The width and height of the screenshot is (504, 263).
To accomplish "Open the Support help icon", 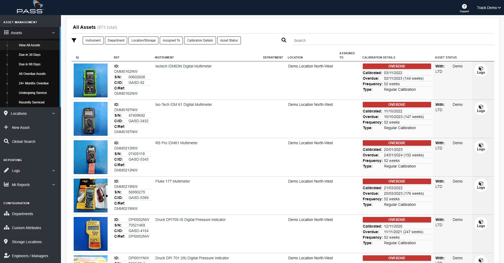I will click(x=464, y=7).
